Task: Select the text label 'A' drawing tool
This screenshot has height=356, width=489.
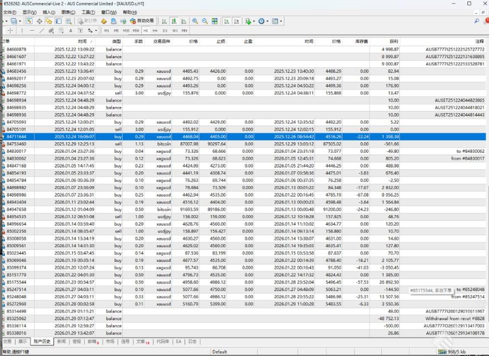Action: pyautogui.click(x=71, y=30)
